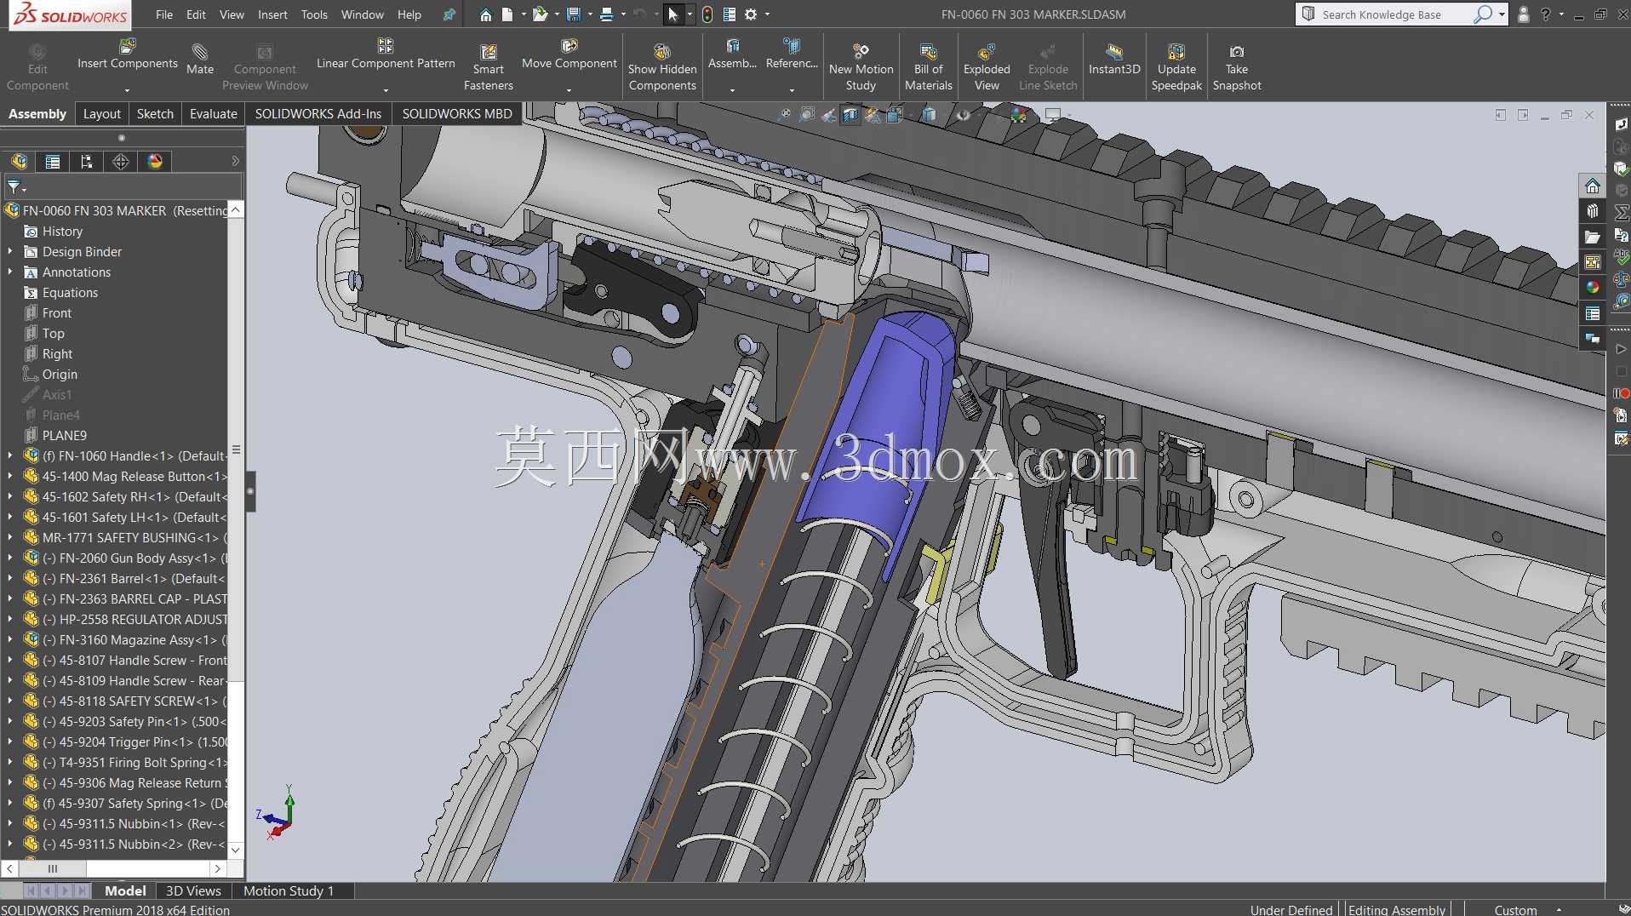1631x916 pixels.
Task: Select the Equations item in the tree
Action: [x=70, y=293]
